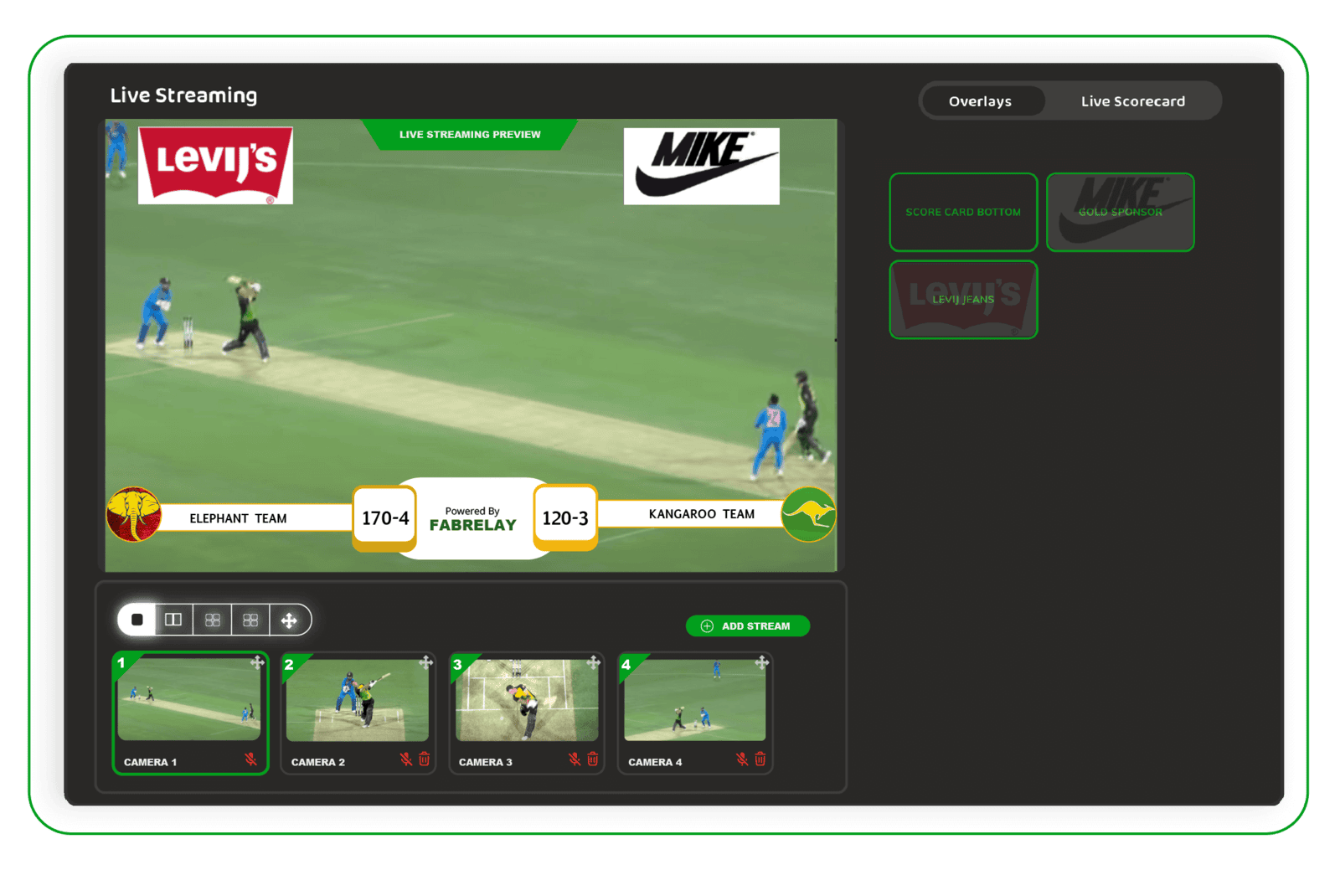
Task: Toggle mute on Camera 4 audio
Action: pos(742,759)
